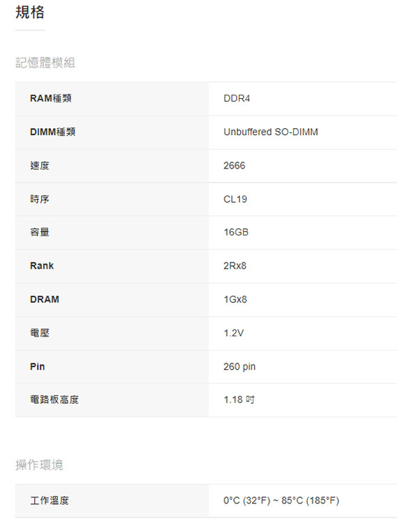Select the 工作溫度 temperature range value
The height and width of the screenshot is (525, 397).
click(281, 501)
